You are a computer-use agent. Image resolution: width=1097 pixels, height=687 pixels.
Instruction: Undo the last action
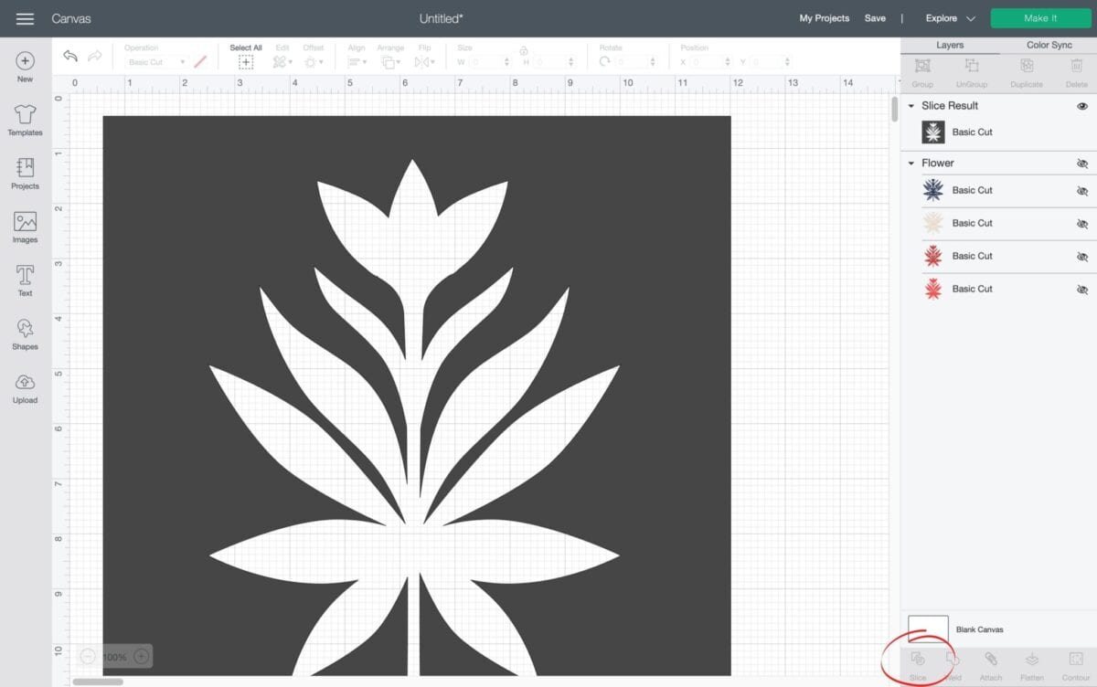click(70, 57)
